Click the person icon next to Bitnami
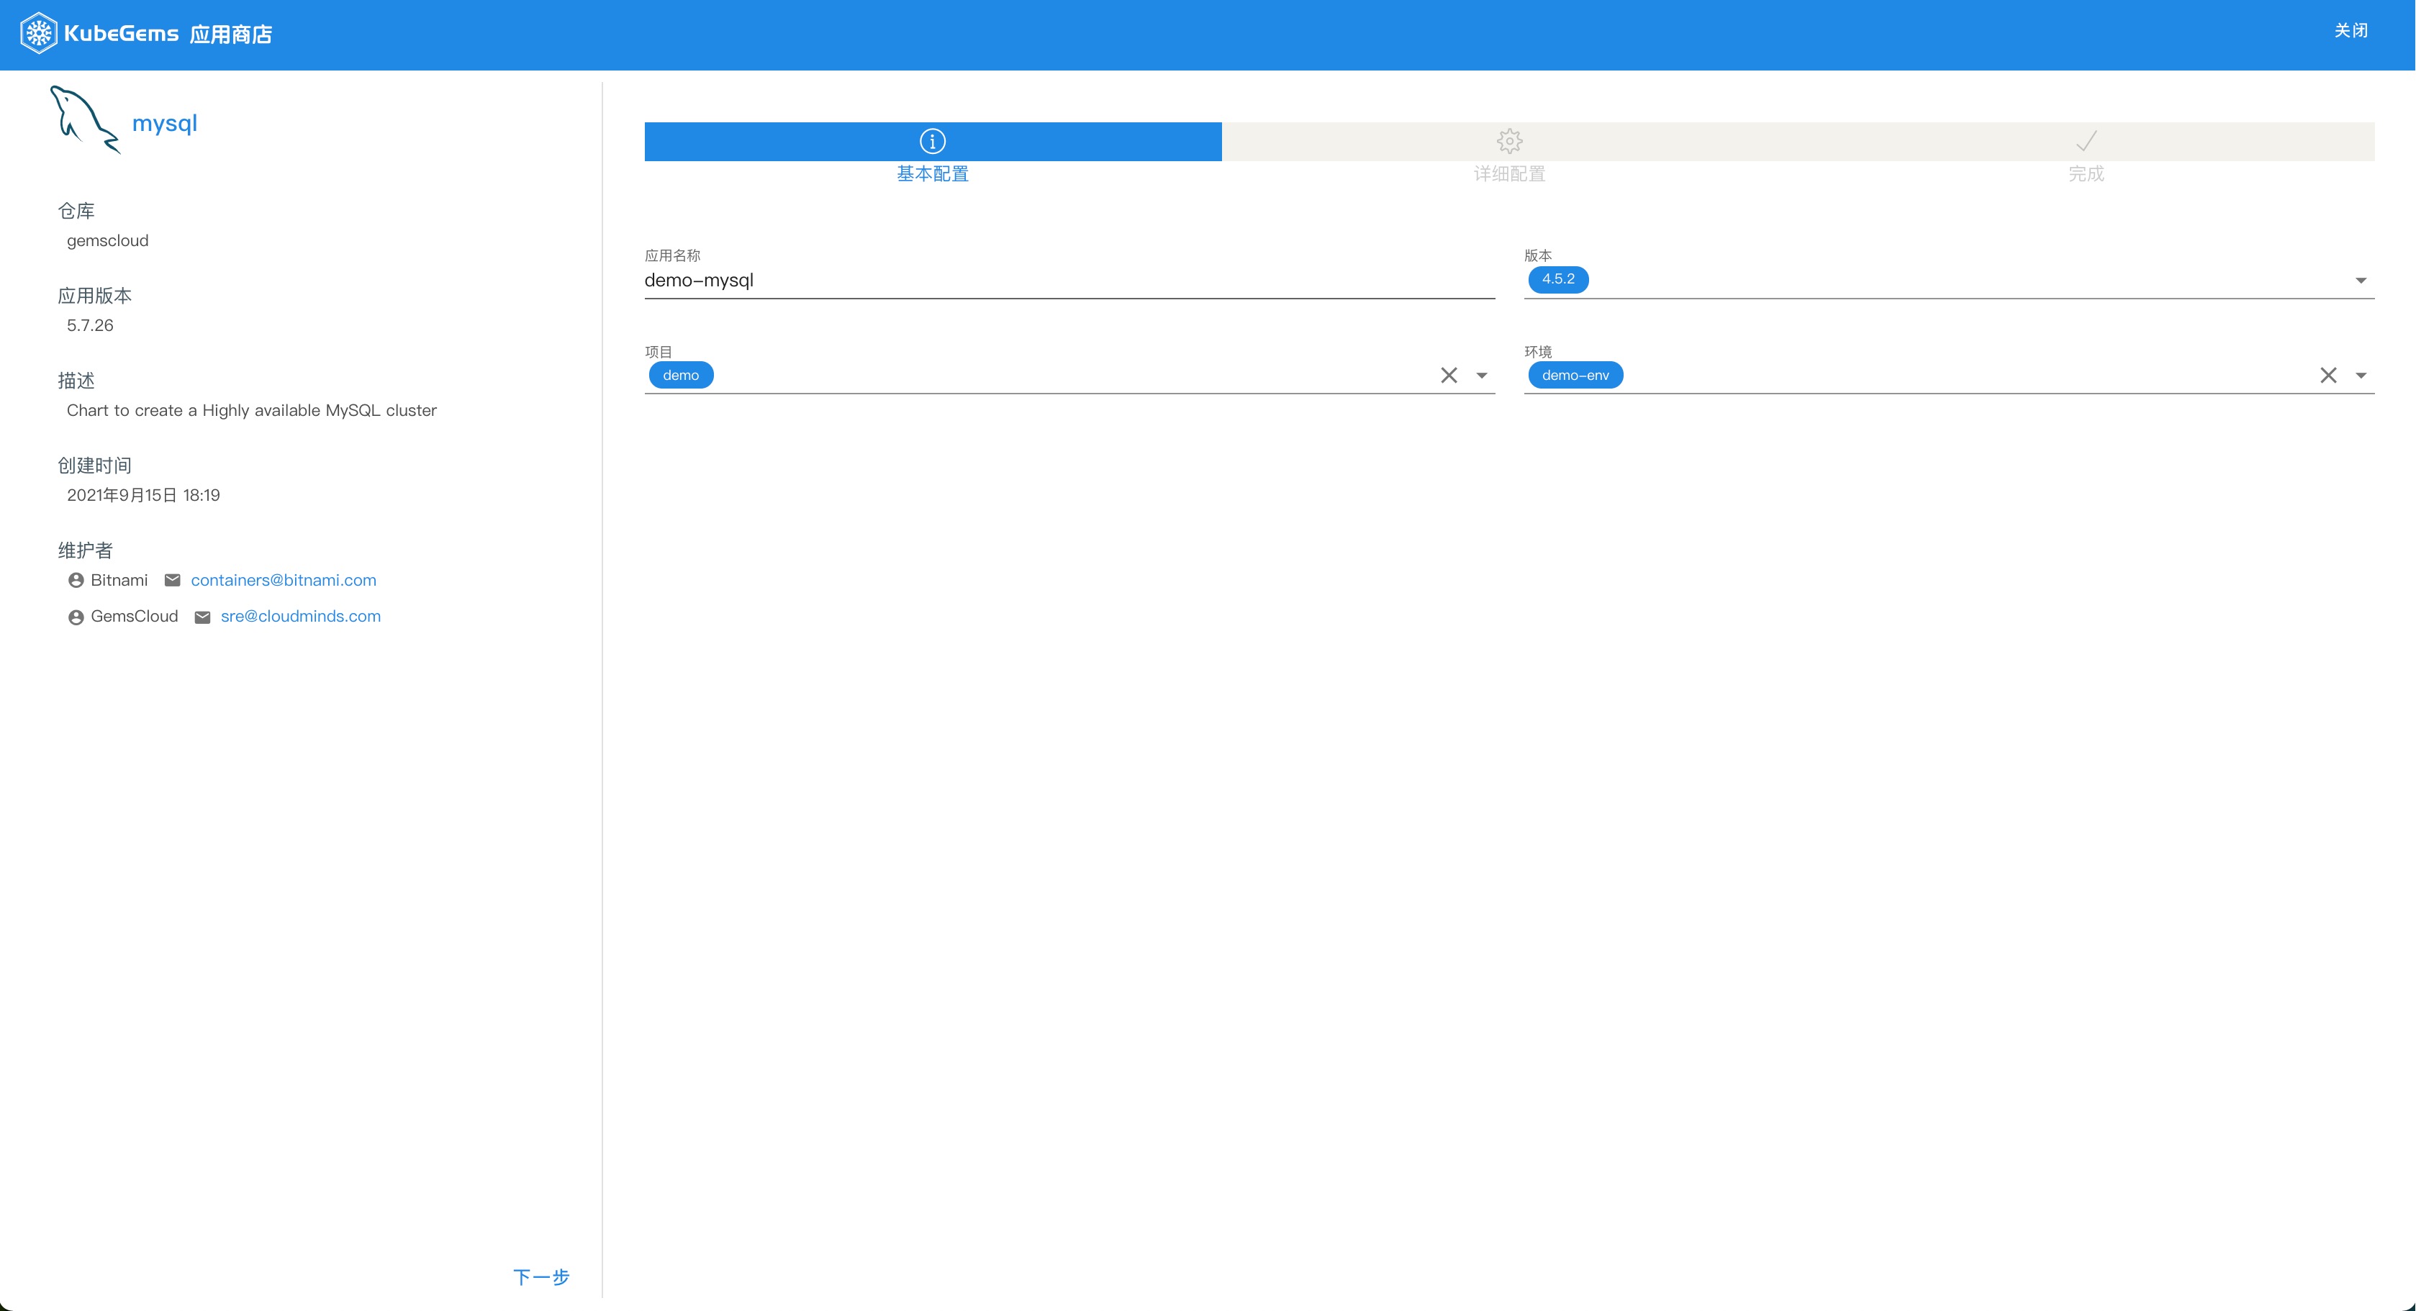Viewport: 2416px width, 1311px height. [x=76, y=581]
